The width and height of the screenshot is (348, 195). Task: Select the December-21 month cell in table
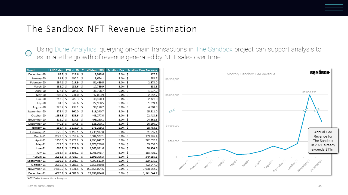click(36, 173)
